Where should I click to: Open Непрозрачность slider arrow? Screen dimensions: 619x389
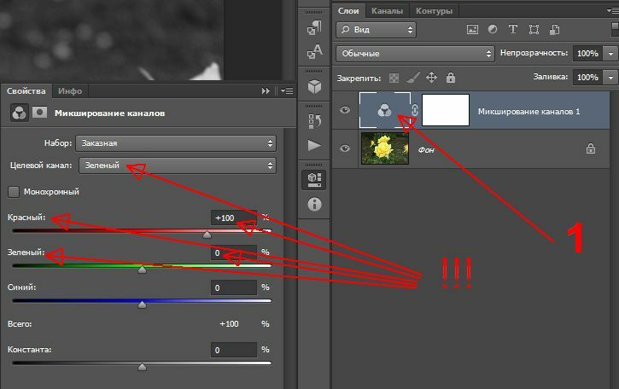(610, 54)
